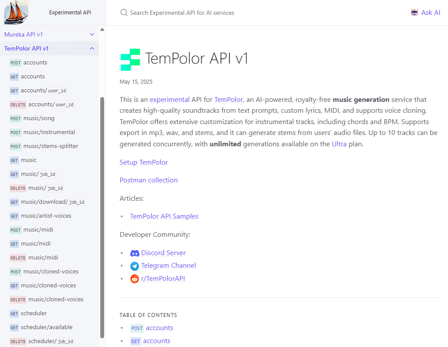This screenshot has height=347, width=448.
Task: Open GET music/cloned-voices in sidebar
Action: 43,286
